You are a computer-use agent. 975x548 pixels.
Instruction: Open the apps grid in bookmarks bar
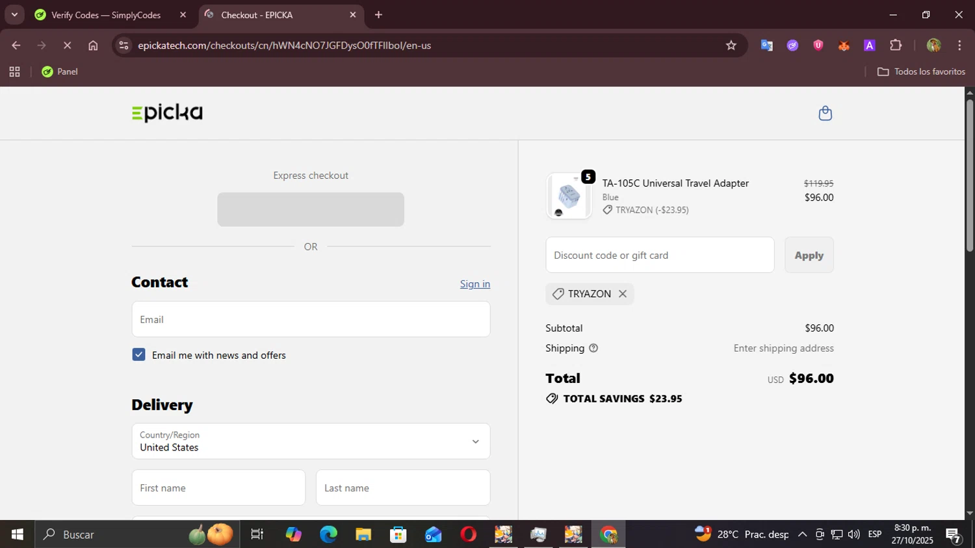tap(14, 72)
